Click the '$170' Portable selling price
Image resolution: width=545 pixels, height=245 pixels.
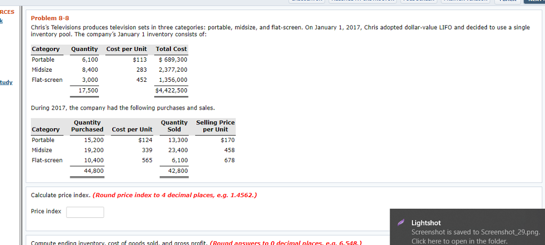click(228, 140)
